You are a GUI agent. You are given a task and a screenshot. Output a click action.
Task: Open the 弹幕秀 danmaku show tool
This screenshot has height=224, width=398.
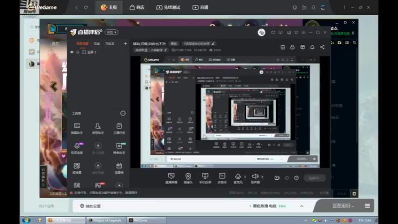coord(119,168)
